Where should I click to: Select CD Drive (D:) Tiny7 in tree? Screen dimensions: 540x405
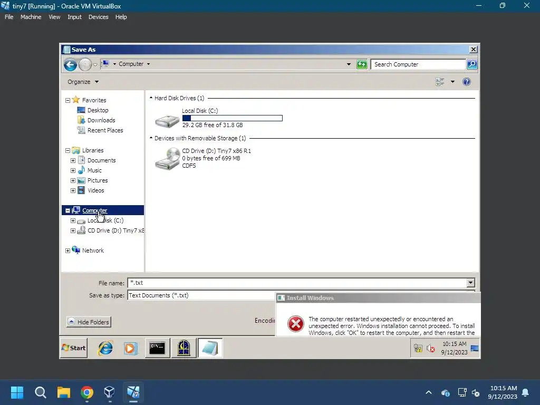click(115, 231)
